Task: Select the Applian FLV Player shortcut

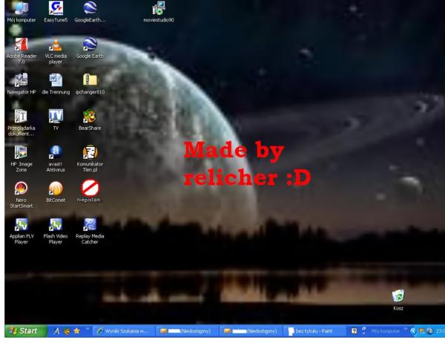Action: 22,231
